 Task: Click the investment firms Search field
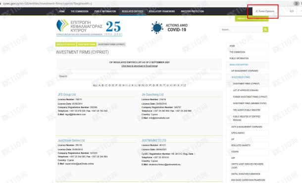(x=139, y=76)
